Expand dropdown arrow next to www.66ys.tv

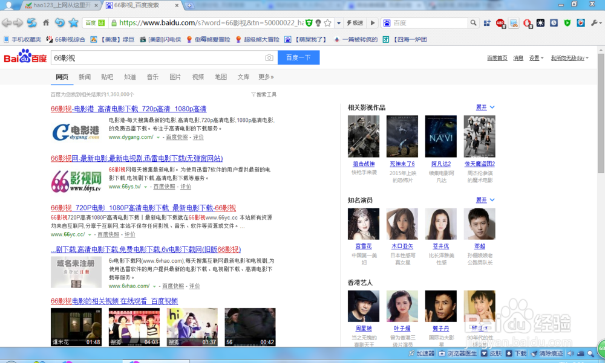145,187
